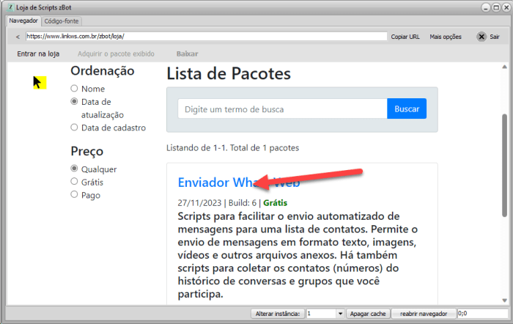The image size is (513, 324).
Task: Open the Enviador WhatsWeb package link
Action: point(239,183)
